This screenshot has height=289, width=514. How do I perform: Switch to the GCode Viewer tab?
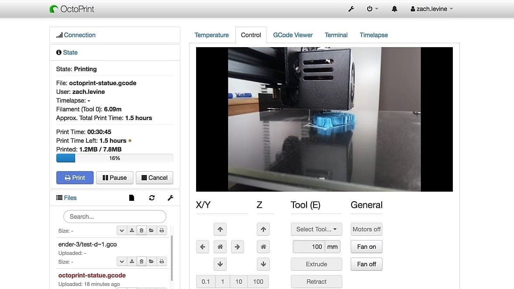[x=293, y=35]
